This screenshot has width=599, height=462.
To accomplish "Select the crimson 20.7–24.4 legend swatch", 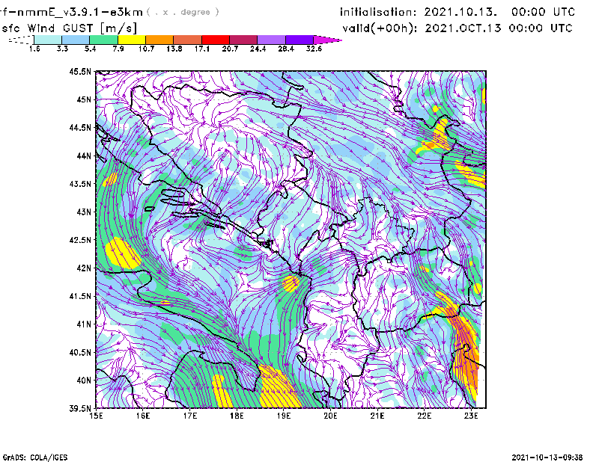I will tap(243, 40).
